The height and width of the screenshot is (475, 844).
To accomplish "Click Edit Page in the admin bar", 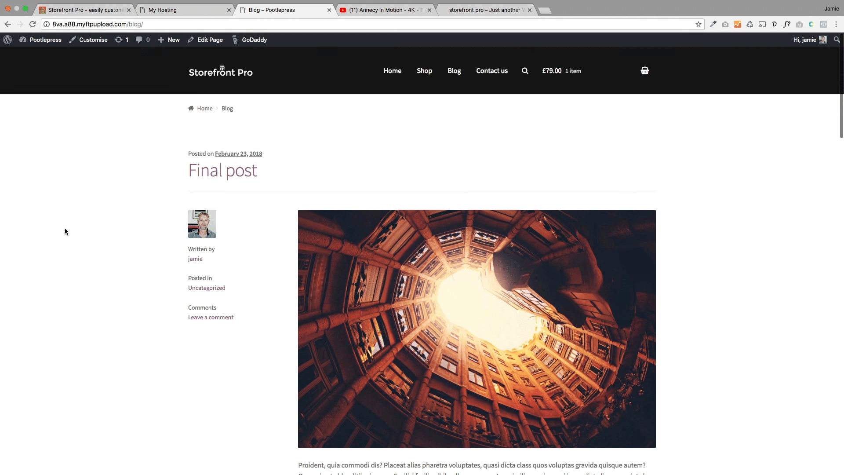I will tap(205, 40).
